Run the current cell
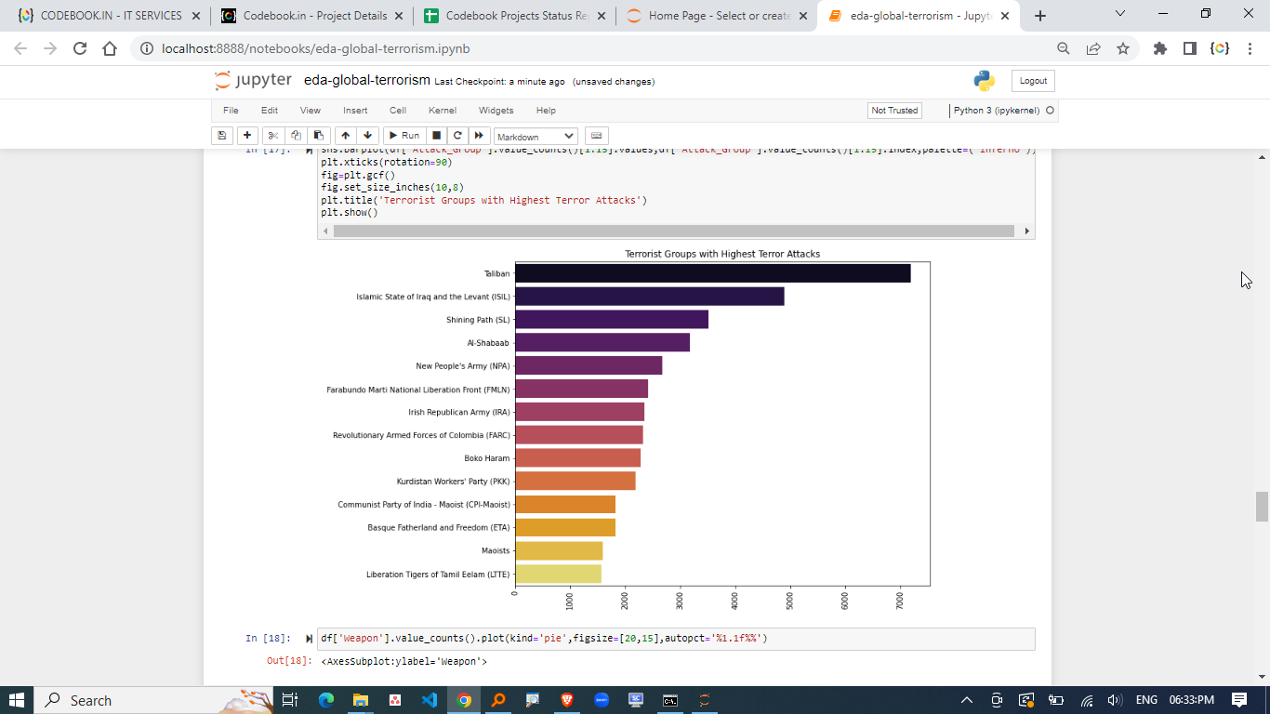Viewport: 1270px width, 714px height. (x=403, y=136)
